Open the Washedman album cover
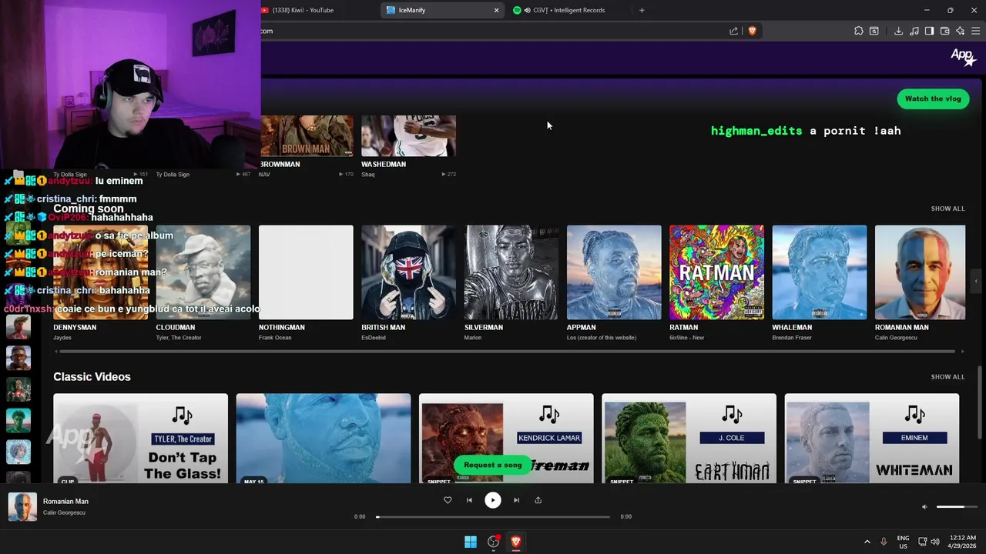The width and height of the screenshot is (986, 554). click(x=408, y=135)
